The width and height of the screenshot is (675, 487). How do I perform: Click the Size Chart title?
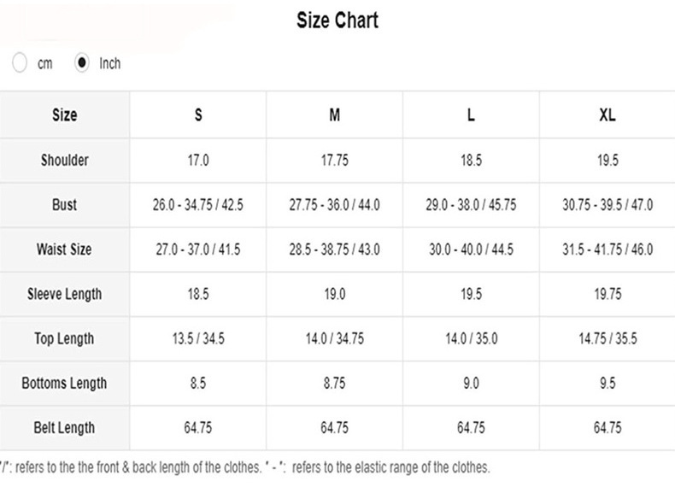[x=337, y=21]
